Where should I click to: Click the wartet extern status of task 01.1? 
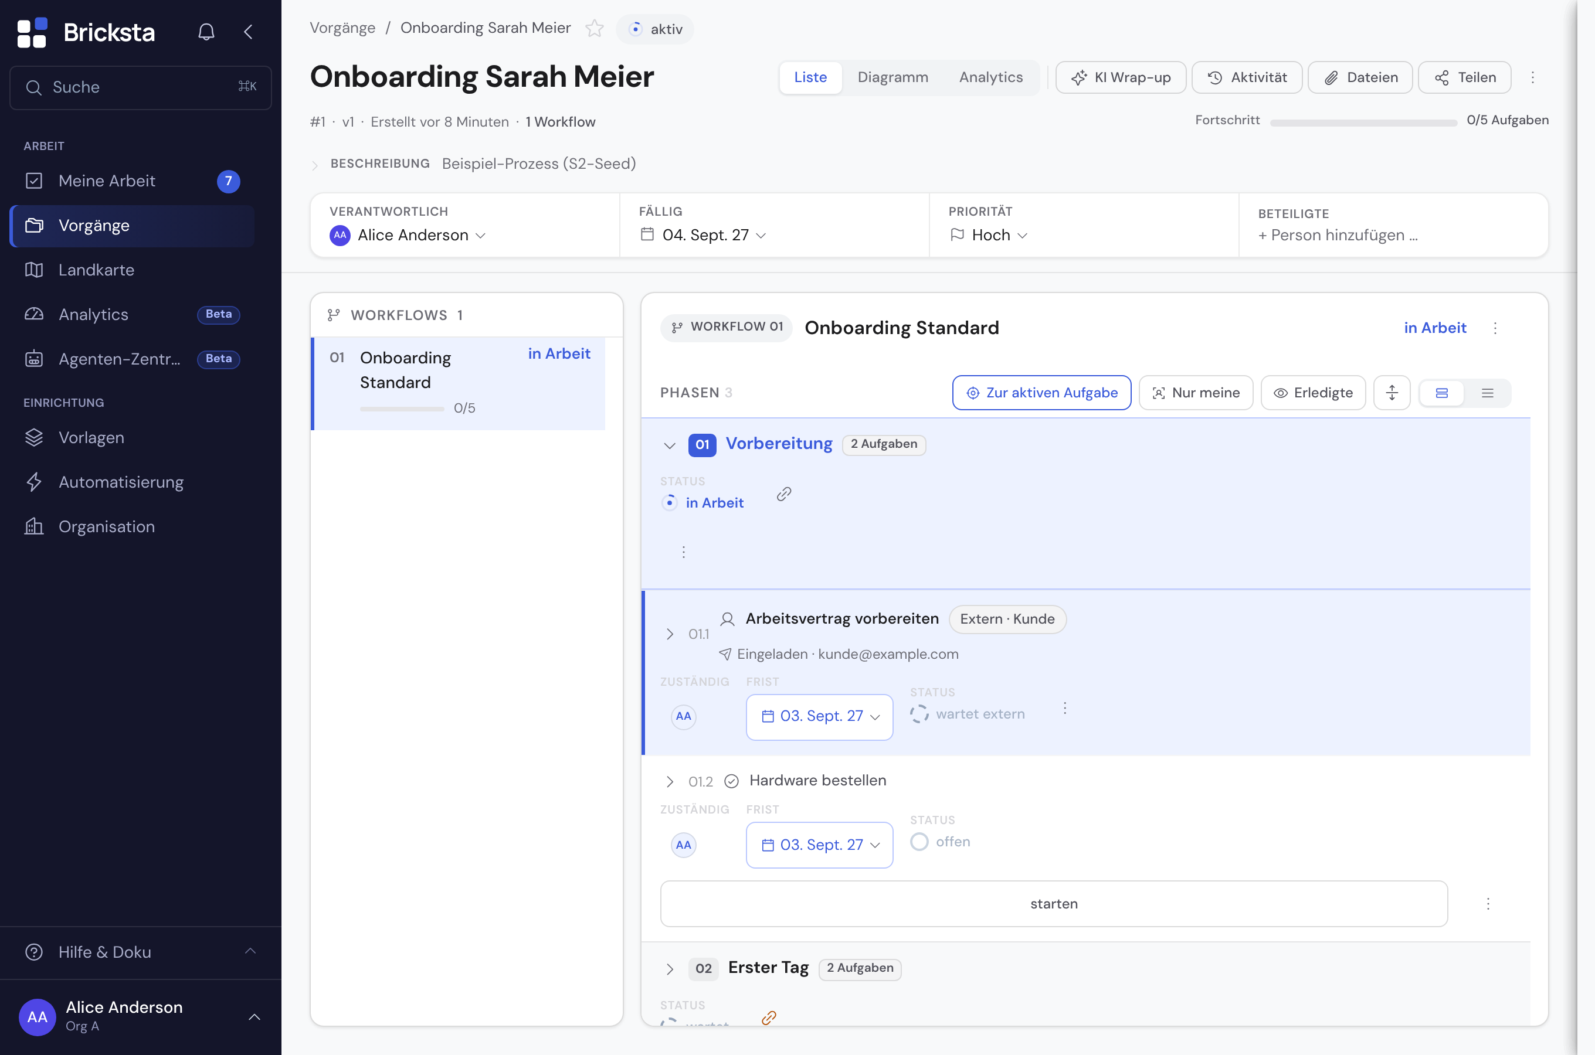click(x=968, y=714)
